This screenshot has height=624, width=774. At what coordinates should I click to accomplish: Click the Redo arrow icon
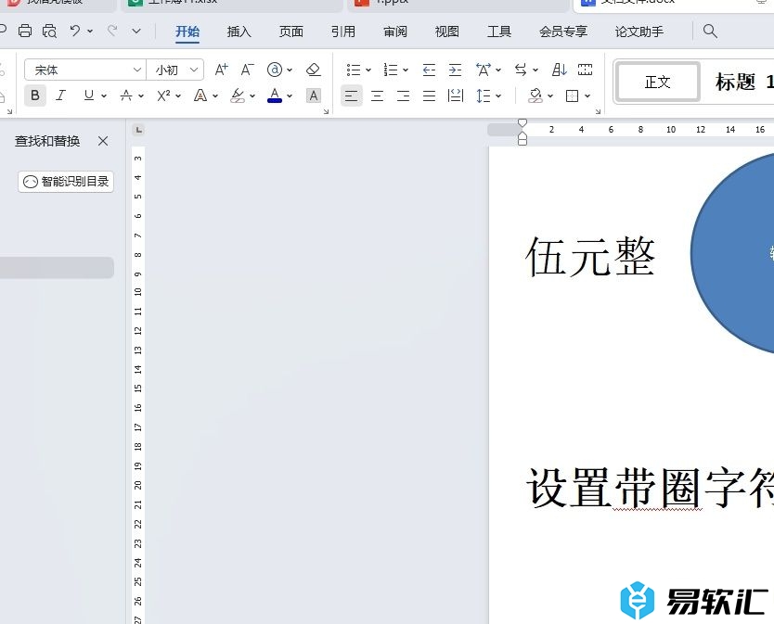tap(112, 32)
